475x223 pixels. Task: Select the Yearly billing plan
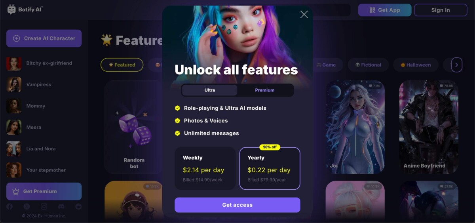pos(270,168)
